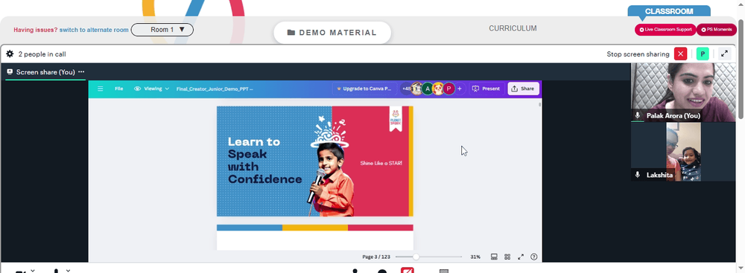This screenshot has height=273, width=745.
Task: Open the Canva help question mark
Action: 534,257
